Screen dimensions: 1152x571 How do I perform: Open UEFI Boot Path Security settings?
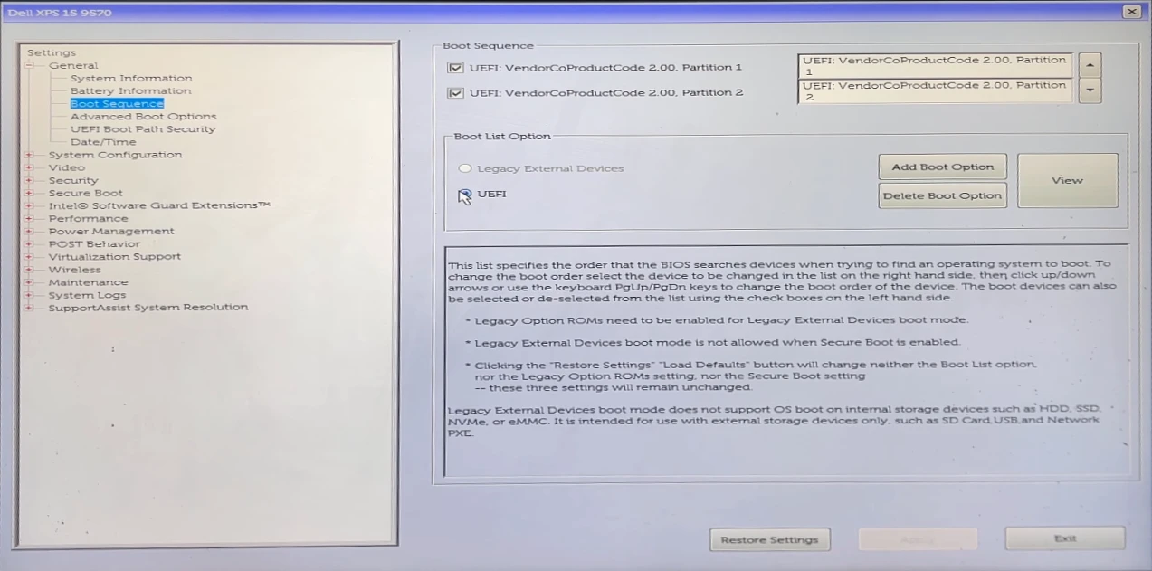coord(143,129)
